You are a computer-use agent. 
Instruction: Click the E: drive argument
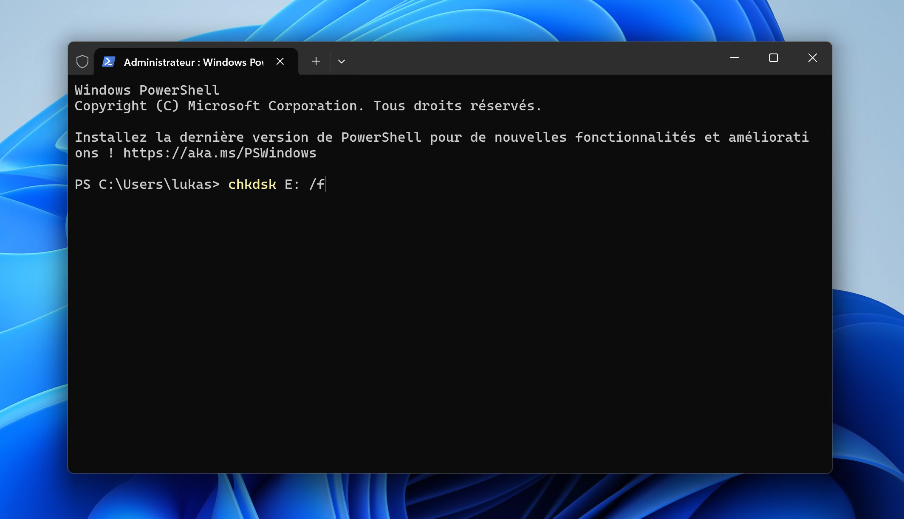[292, 185]
